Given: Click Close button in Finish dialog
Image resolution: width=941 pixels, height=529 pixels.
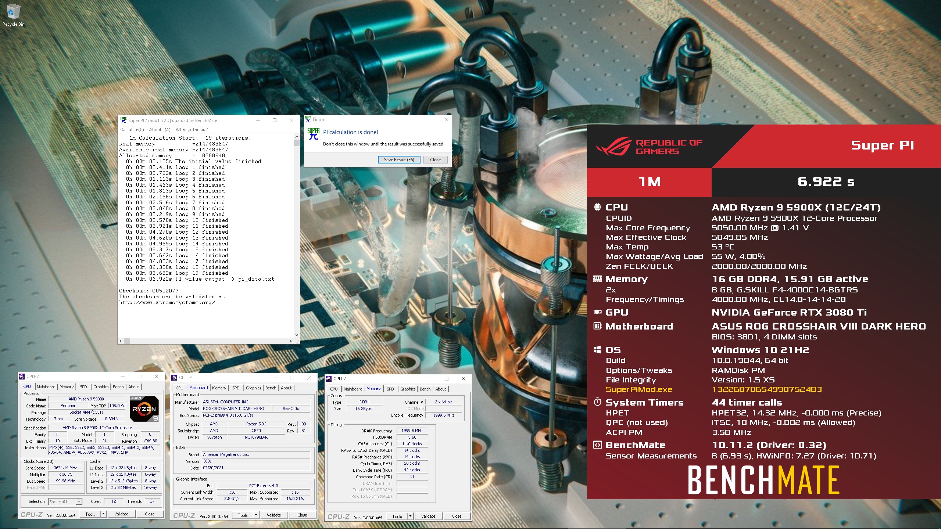Looking at the screenshot, I should (x=435, y=160).
